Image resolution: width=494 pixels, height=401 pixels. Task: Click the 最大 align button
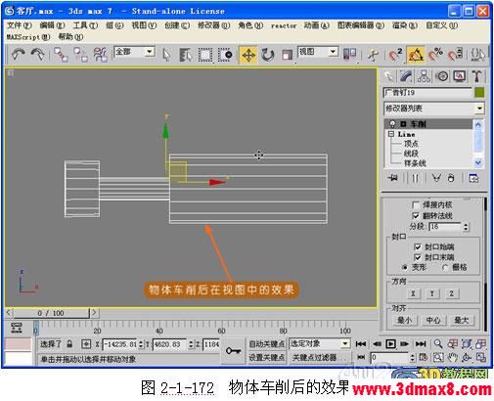click(x=462, y=320)
